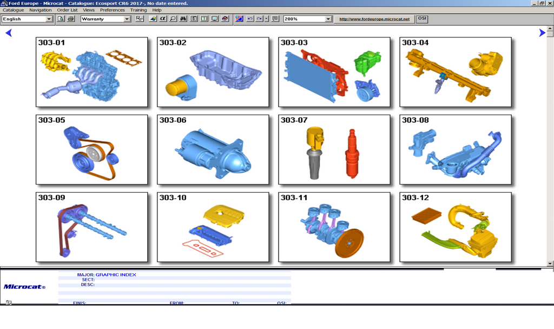Open section 303-12 air intake thumbnail
Viewport: 554px width, 329px height.
tap(456, 227)
